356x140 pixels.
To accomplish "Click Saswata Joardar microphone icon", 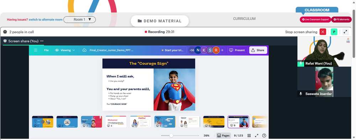I will click(300, 93).
